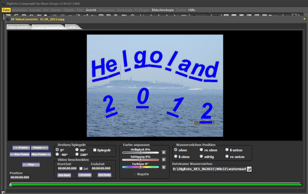Reset Farbton using its R button

[164, 167]
